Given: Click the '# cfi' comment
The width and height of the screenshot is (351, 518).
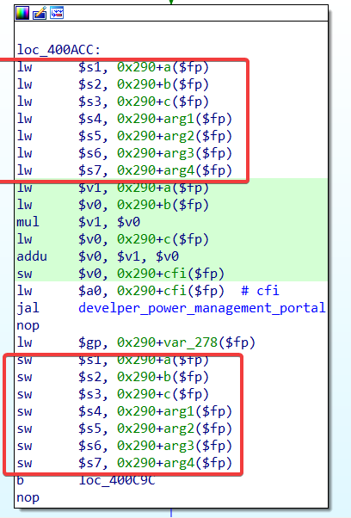Looking at the screenshot, I should [x=260, y=291].
